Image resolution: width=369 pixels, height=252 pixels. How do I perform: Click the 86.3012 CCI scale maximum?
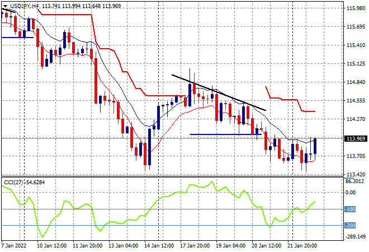[354, 181]
